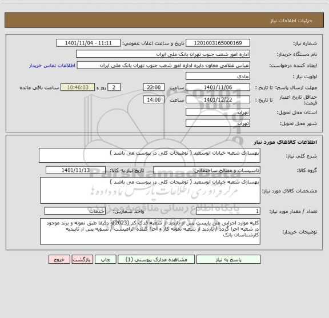Click the deadline time field 22:00
The image size is (329, 318).
click(154, 87)
